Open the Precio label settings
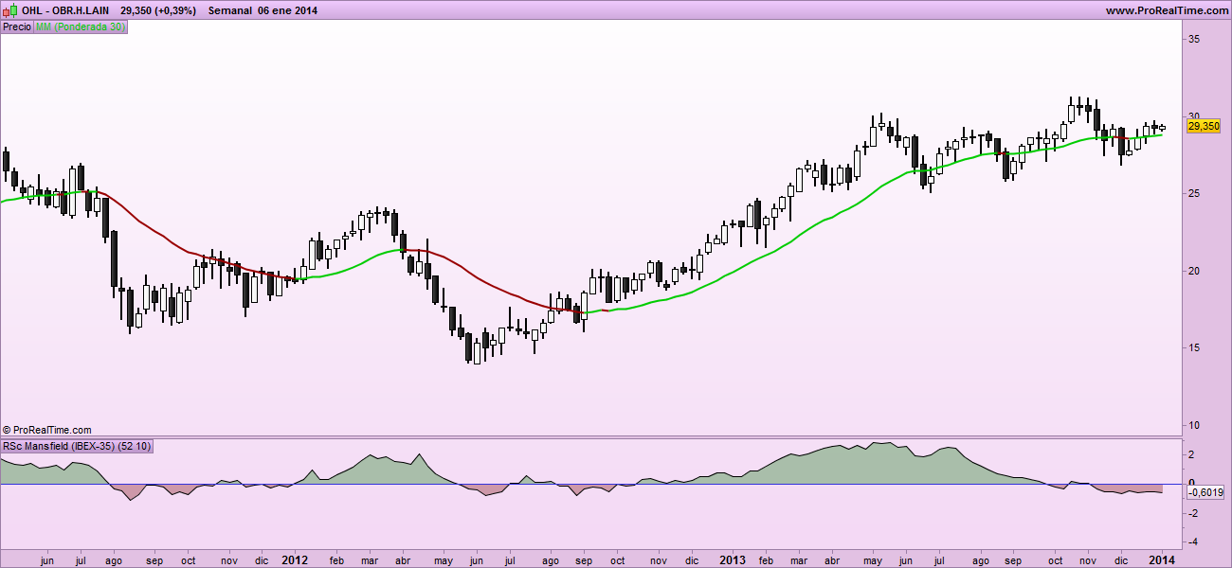Screen dimensions: 1232x568 coord(16,27)
